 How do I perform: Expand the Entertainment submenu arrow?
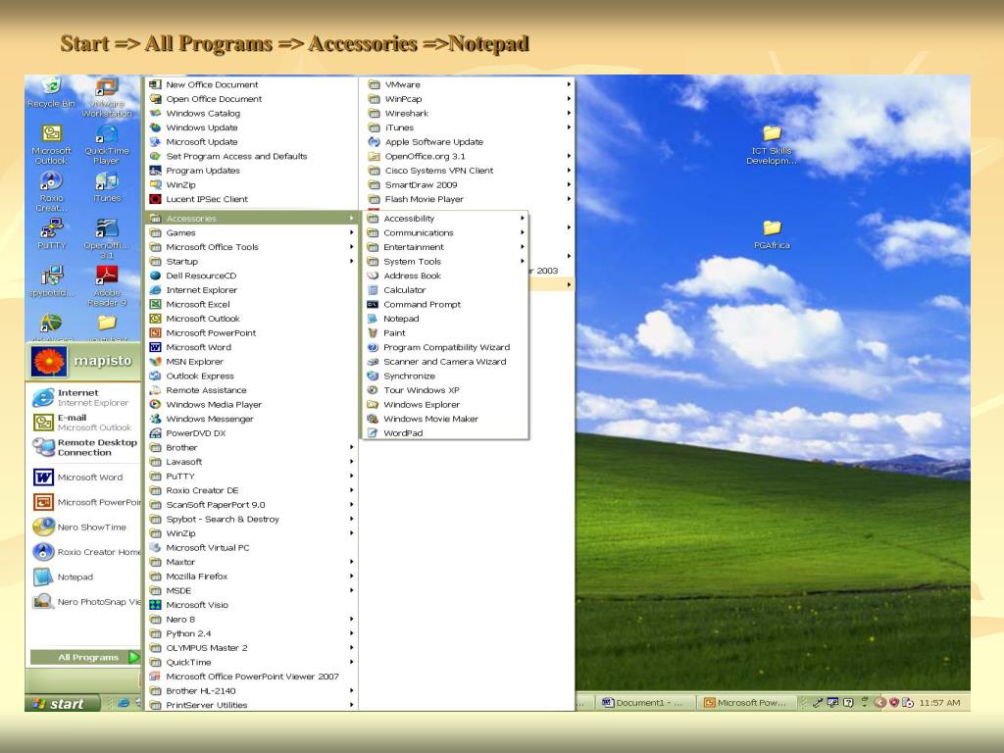(523, 246)
